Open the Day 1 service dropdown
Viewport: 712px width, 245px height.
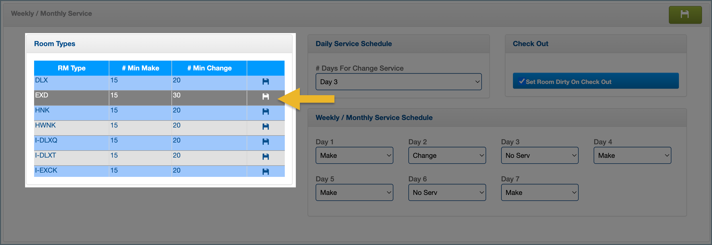coord(354,156)
